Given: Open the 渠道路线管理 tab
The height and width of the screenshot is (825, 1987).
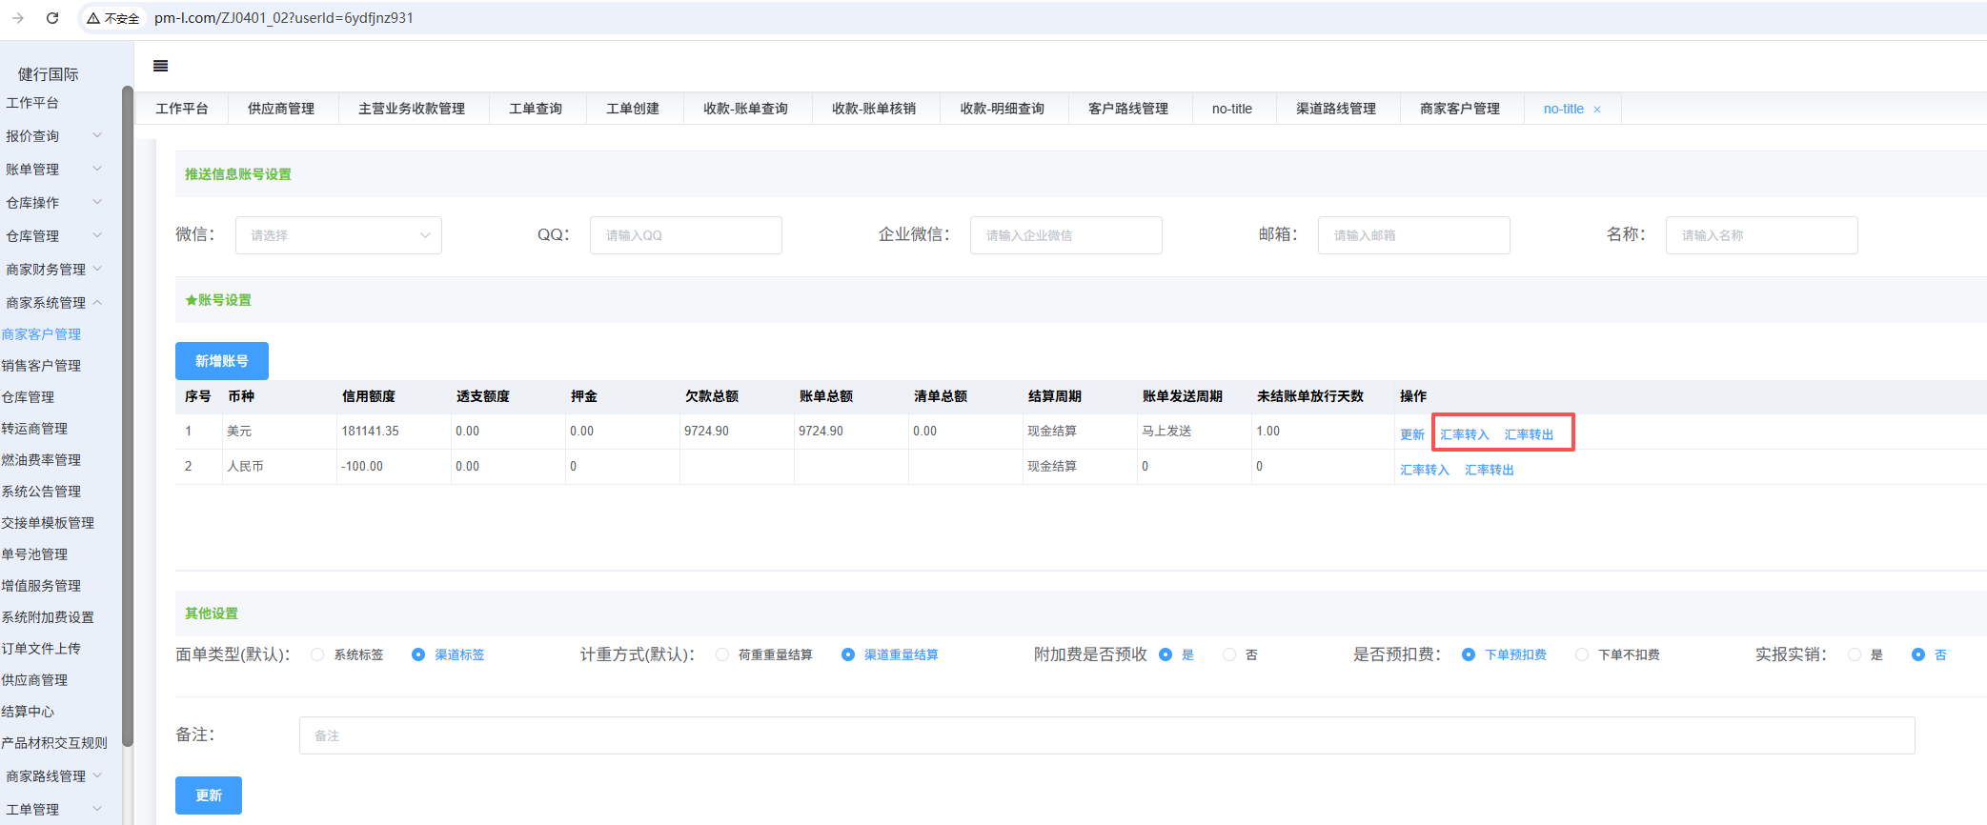Looking at the screenshot, I should click(x=1335, y=109).
